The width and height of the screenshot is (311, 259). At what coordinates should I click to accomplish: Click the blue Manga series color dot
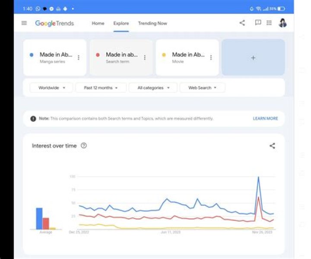[x=32, y=55]
